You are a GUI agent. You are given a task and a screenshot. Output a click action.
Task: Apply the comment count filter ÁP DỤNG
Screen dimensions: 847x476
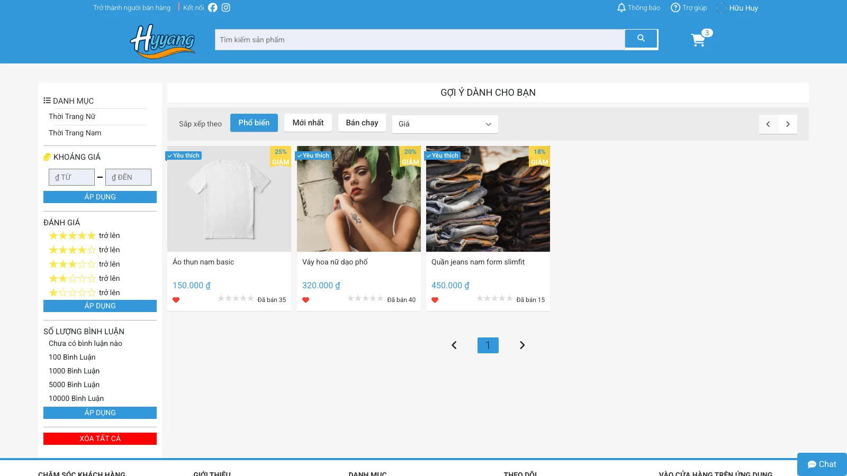pyautogui.click(x=100, y=413)
